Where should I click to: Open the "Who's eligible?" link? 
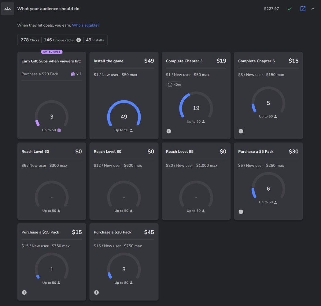86,25
